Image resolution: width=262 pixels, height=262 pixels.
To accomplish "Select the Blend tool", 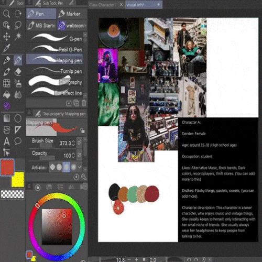I will pos(18,95).
